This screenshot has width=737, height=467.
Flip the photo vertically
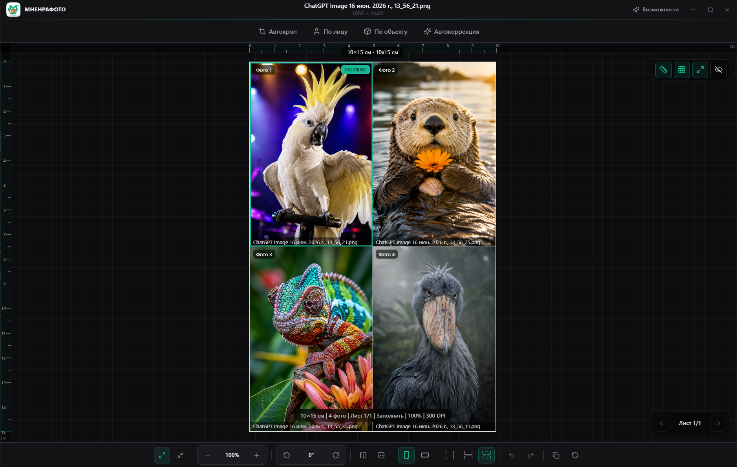point(381,455)
